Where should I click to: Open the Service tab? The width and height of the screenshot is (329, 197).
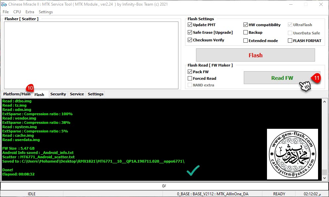pos(77,94)
